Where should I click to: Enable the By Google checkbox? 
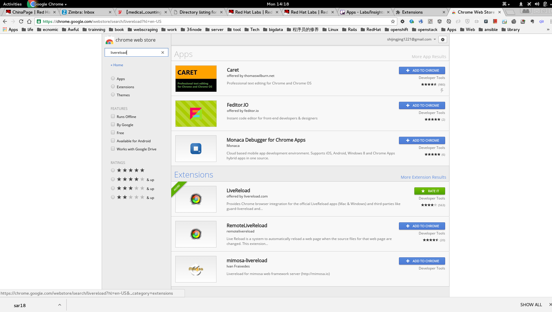(113, 124)
